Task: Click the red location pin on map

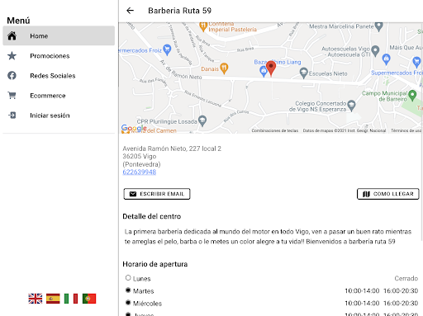Action: 271,68
